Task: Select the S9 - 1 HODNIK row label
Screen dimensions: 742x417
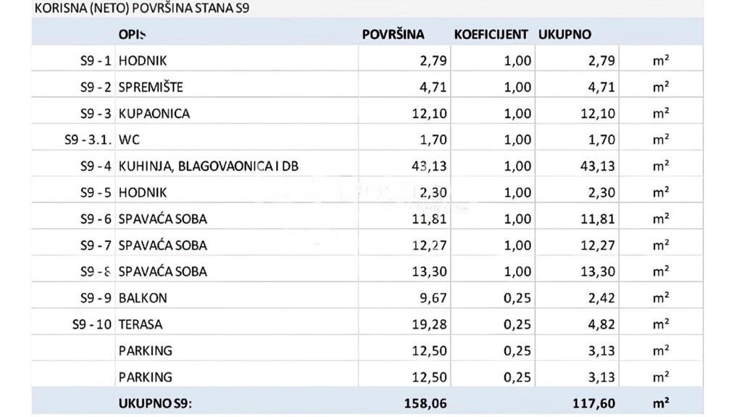Action: 96,61
